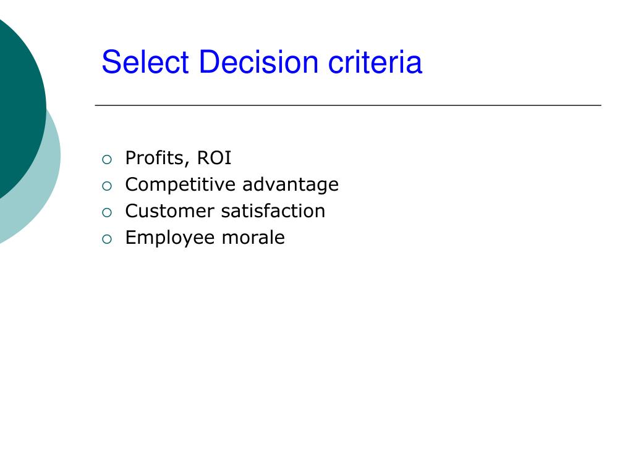
Task: Click the bullet marker beside Employee morale
Action: click(106, 239)
